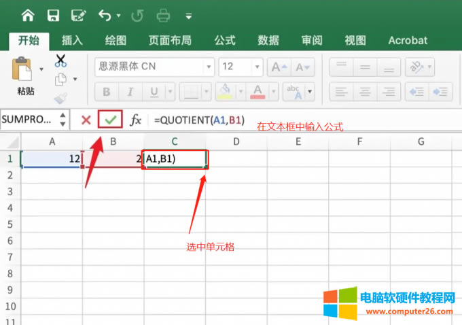
Task: Increase indent
Action: [x=440, y=92]
